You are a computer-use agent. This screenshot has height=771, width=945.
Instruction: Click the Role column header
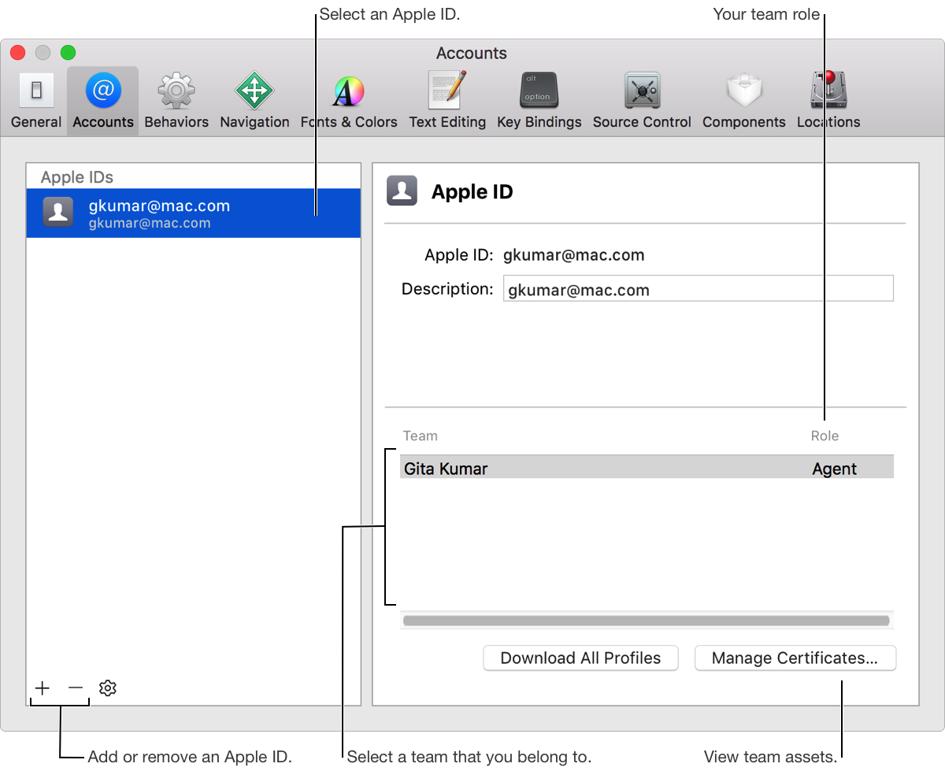[x=825, y=436]
